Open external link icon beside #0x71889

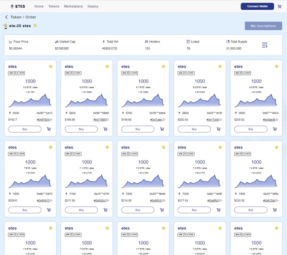click(108, 120)
